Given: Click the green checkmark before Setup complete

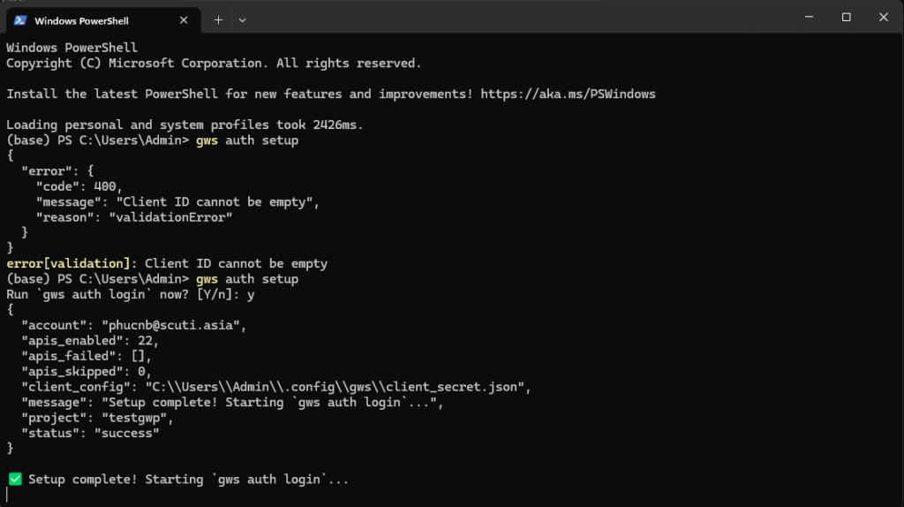Looking at the screenshot, I should (x=15, y=479).
